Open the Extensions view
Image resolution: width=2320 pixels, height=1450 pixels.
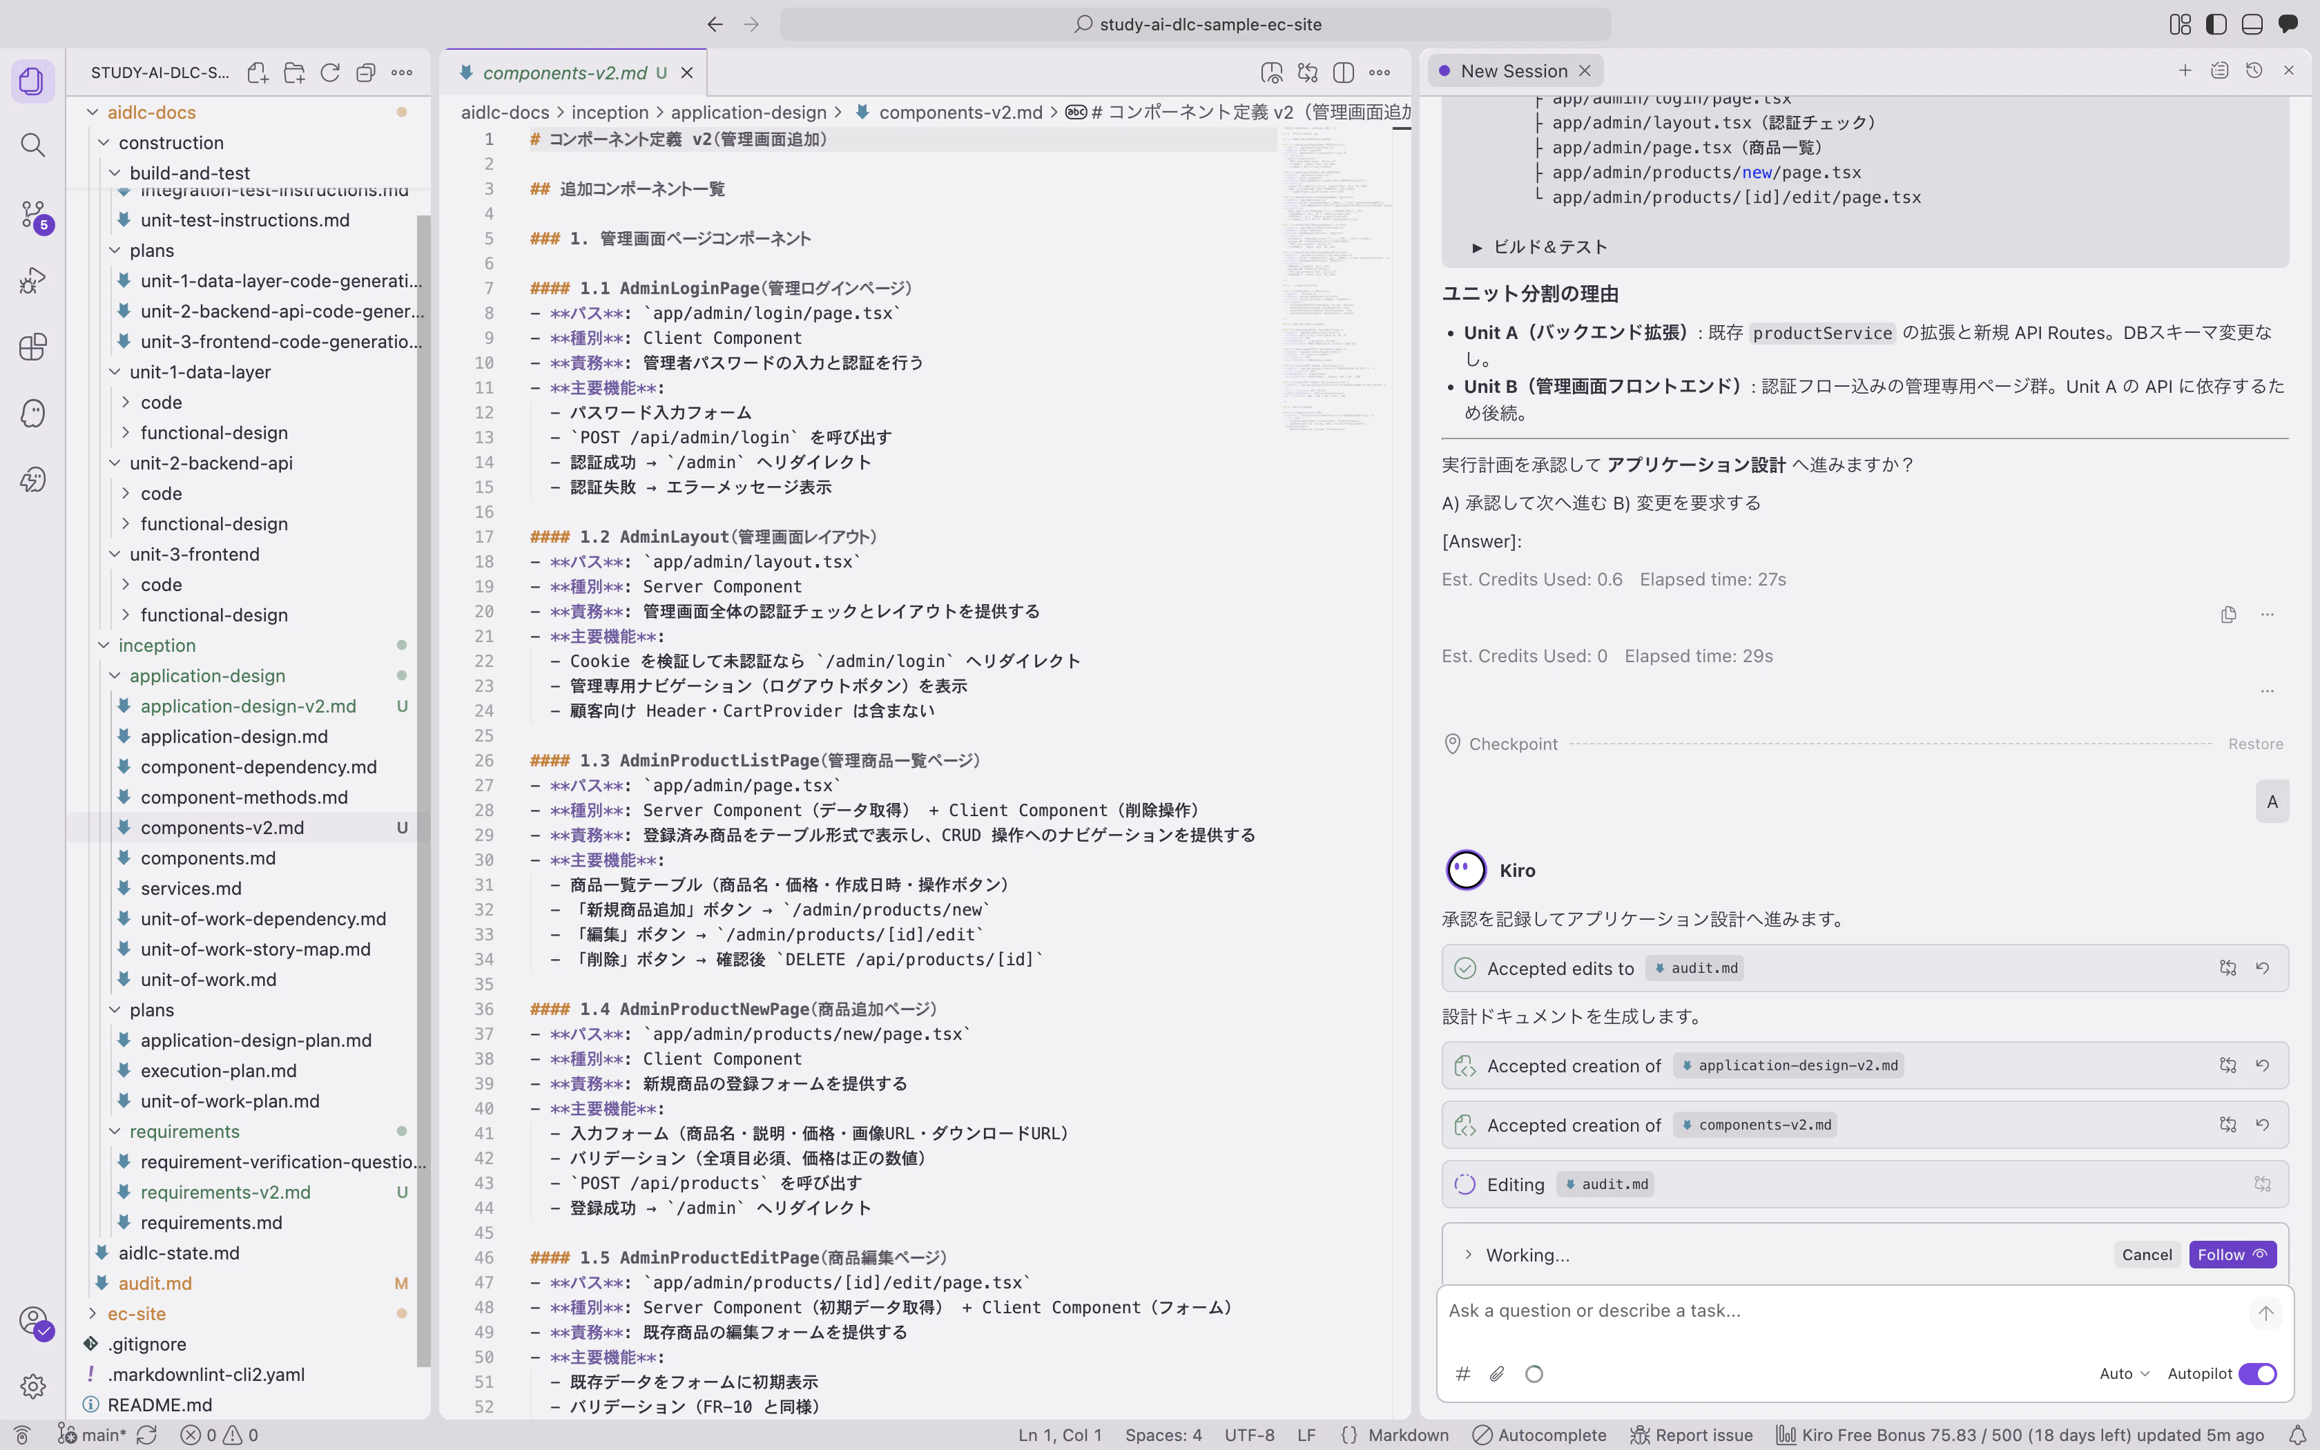tap(32, 346)
